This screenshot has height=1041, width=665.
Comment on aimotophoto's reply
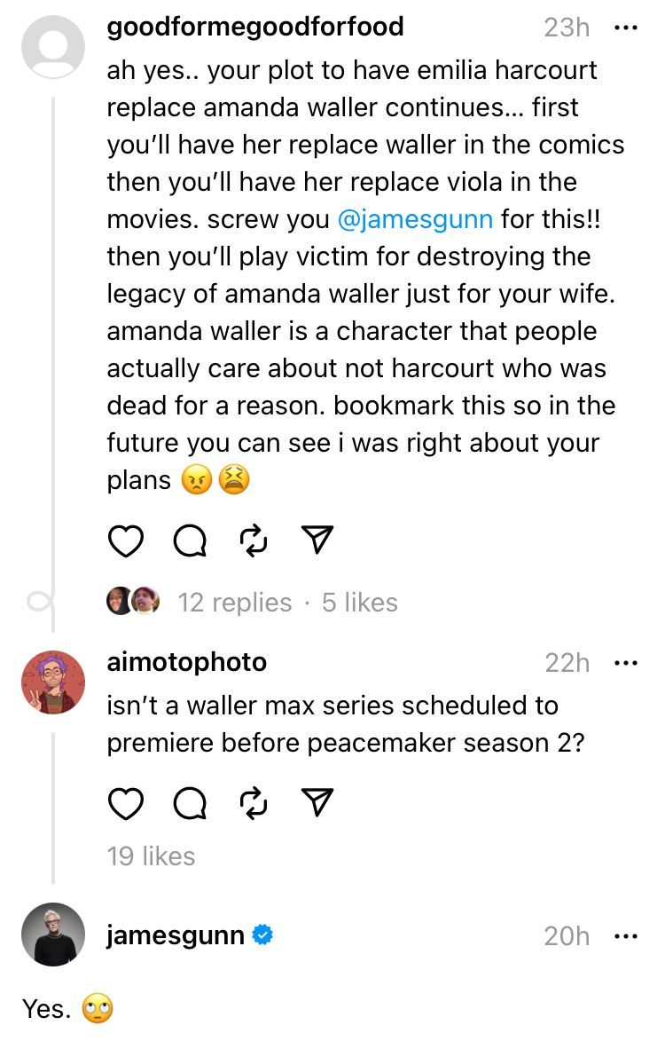(x=190, y=804)
